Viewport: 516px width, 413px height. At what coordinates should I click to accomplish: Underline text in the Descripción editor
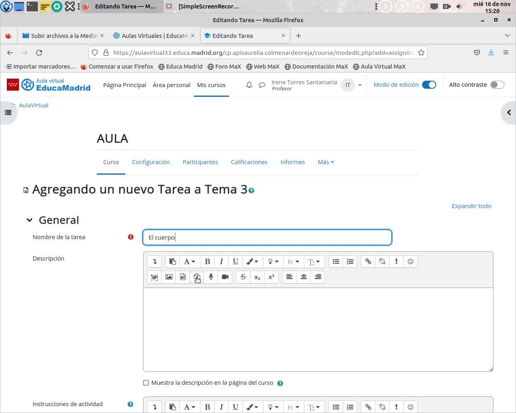235,261
